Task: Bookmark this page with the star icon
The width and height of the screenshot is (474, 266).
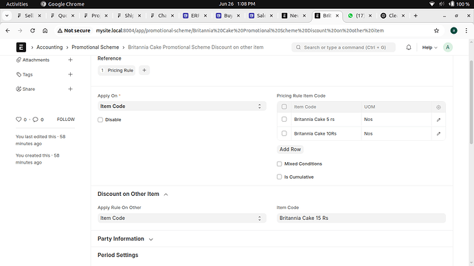Action: pyautogui.click(x=436, y=30)
